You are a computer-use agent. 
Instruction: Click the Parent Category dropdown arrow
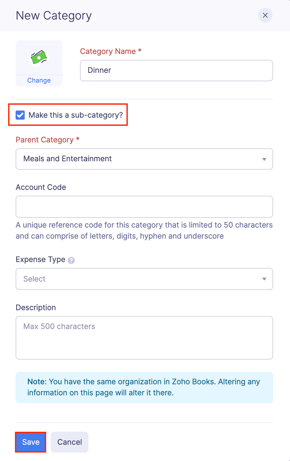264,159
